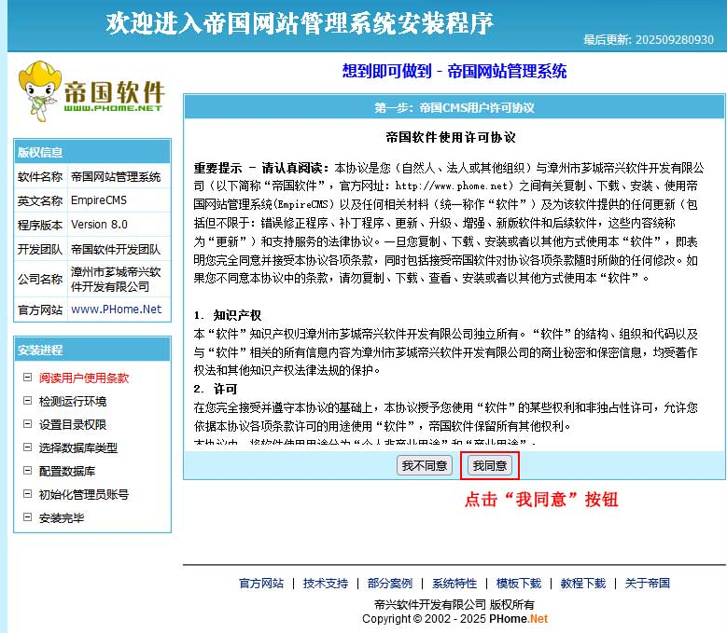Select 初始化管理员账号 install step
727x633 pixels.
point(83,495)
